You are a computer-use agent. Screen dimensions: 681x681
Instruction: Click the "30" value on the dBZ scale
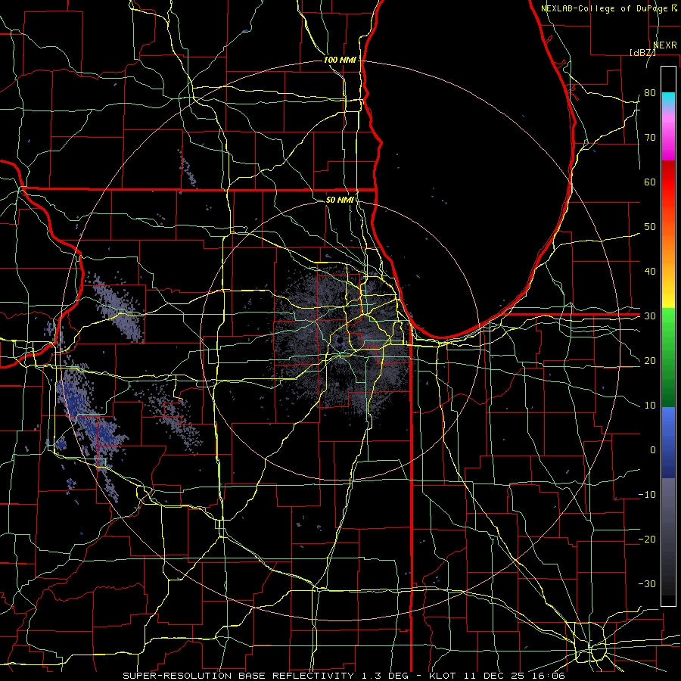(x=650, y=316)
